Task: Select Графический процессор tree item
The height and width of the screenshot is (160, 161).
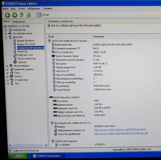Action: click(31, 48)
